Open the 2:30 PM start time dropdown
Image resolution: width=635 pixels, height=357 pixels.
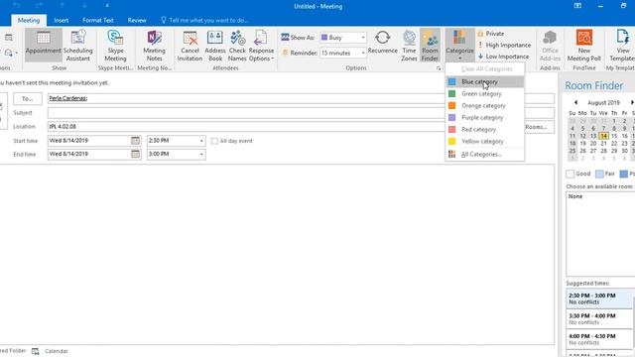tap(201, 141)
